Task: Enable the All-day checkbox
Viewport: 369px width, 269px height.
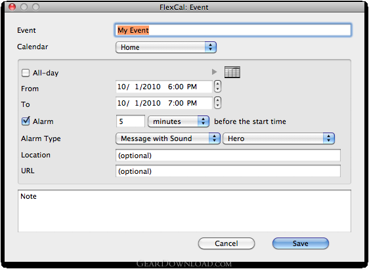Action: [x=26, y=73]
